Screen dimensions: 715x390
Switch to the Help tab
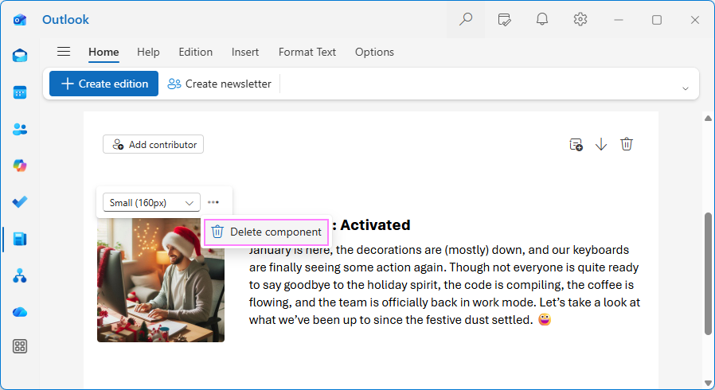148,52
